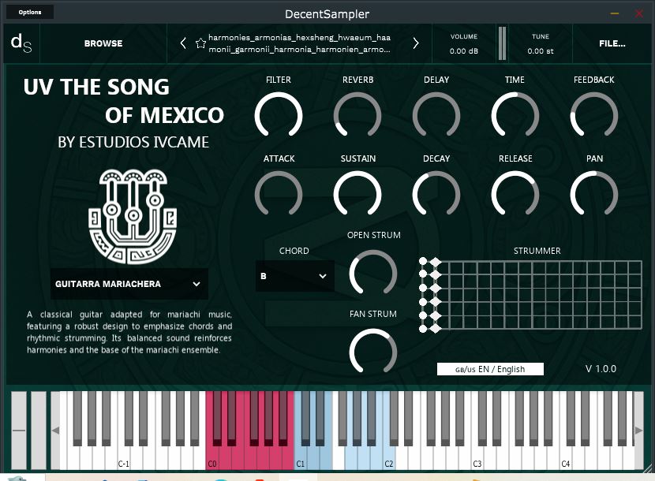Viewport: 655px width, 481px height.
Task: Play the C4 key on keyboard
Action: (565, 459)
